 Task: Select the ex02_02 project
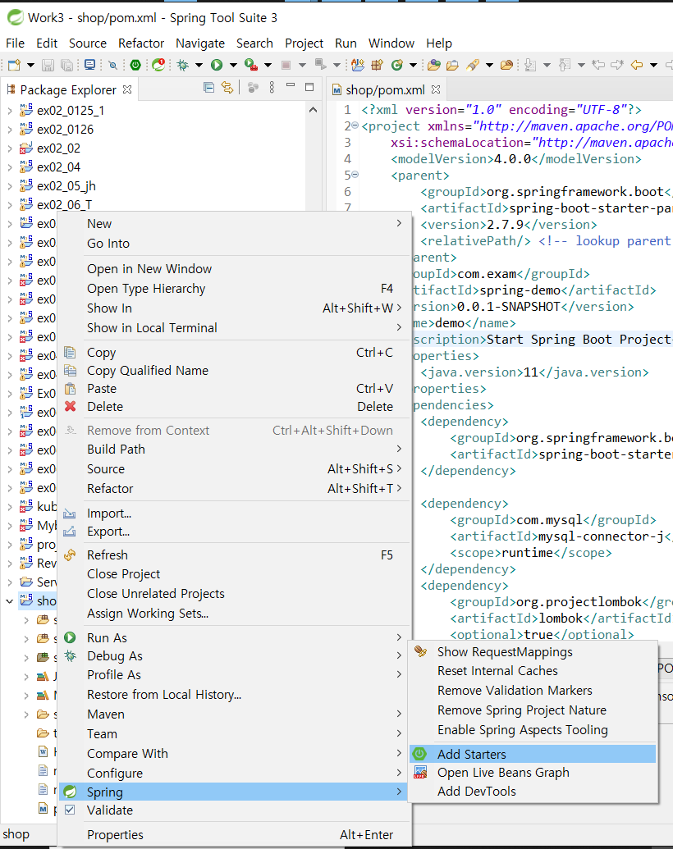click(58, 148)
